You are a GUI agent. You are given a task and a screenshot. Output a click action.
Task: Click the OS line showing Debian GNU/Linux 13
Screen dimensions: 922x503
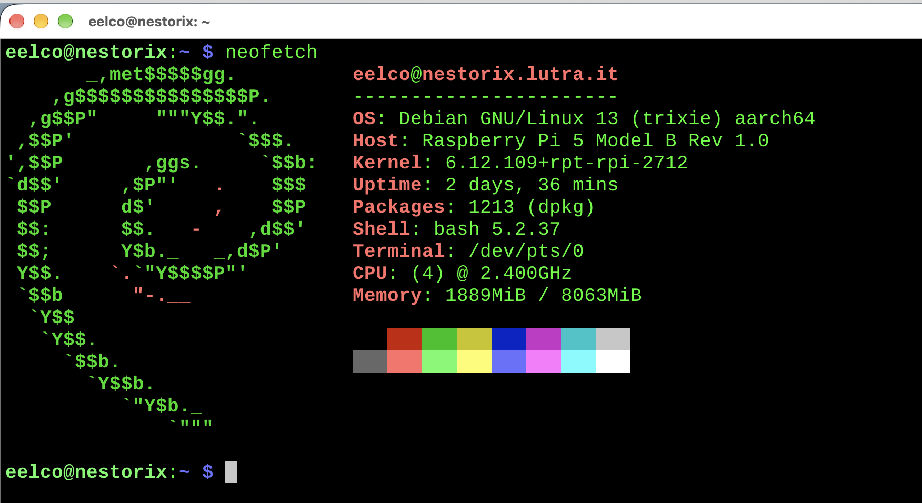[584, 118]
